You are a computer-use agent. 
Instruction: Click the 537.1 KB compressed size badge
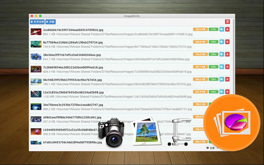[200, 67]
